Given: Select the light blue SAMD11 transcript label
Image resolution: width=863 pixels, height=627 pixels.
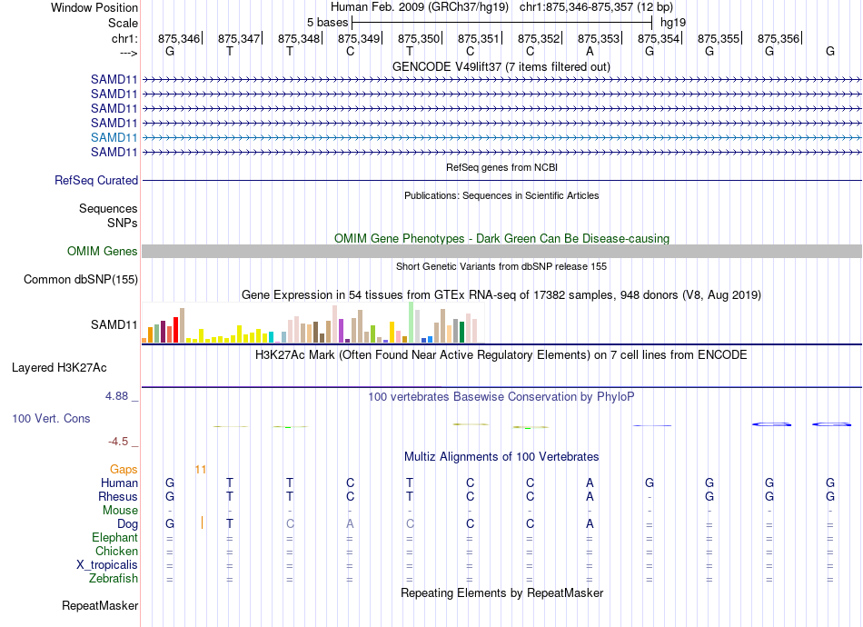Looking at the screenshot, I should click(114, 137).
